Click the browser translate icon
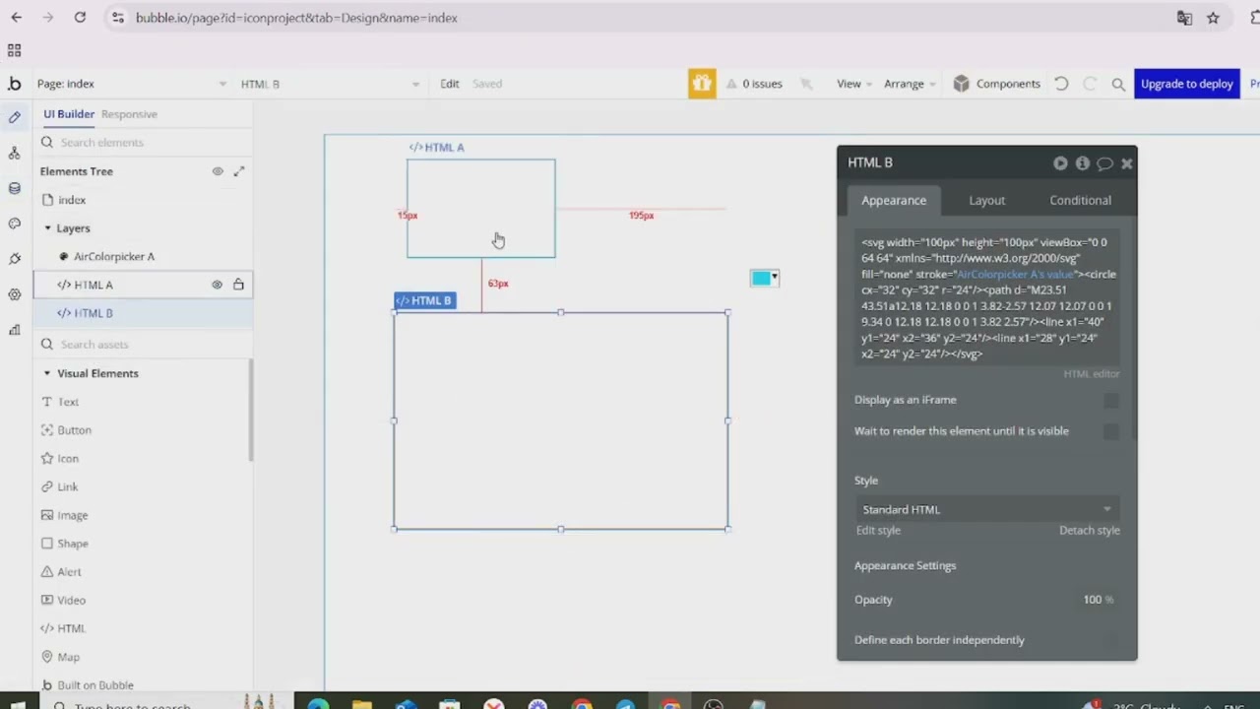Viewport: 1260px width, 709px height. click(x=1184, y=18)
